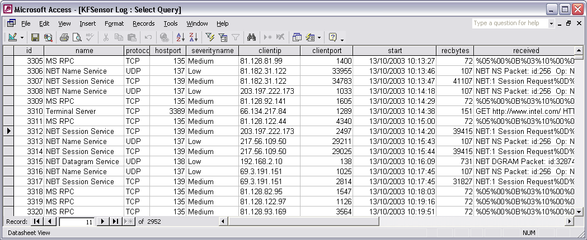This screenshot has height=240, width=587.
Task: Go to the previous record
Action: click(x=49, y=222)
